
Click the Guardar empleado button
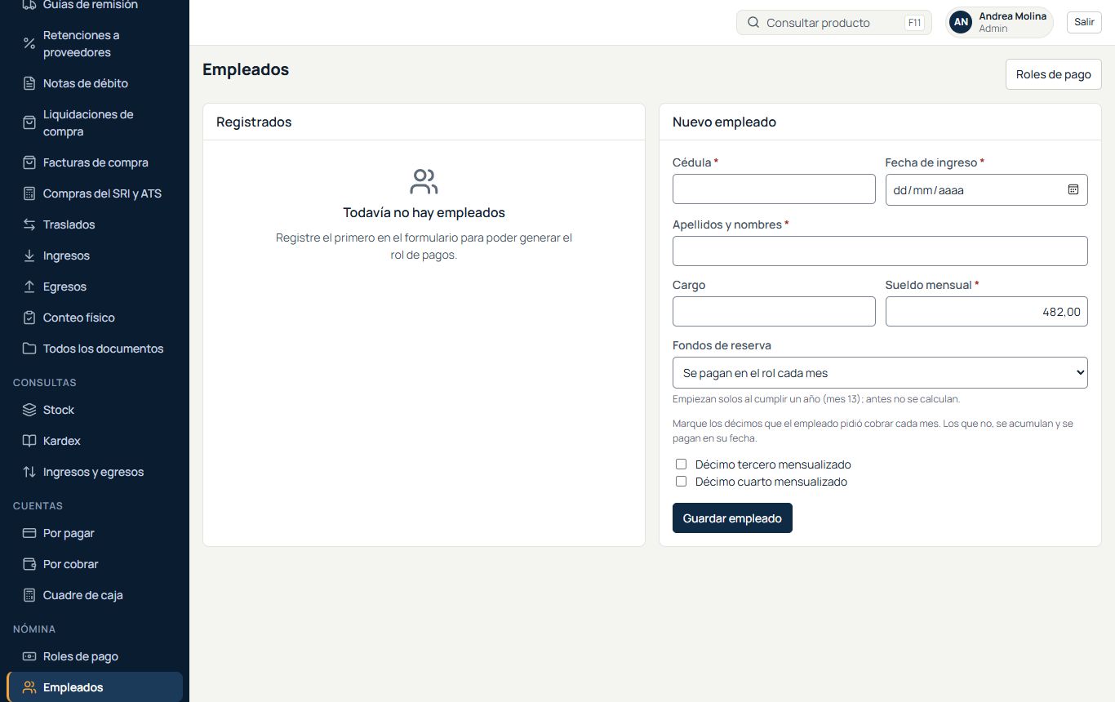point(732,518)
